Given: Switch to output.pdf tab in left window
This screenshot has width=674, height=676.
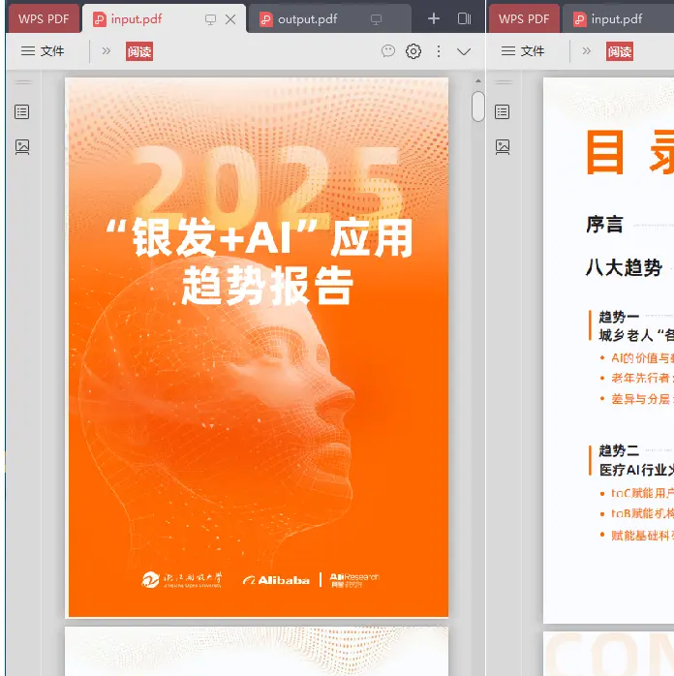Looking at the screenshot, I should point(328,19).
